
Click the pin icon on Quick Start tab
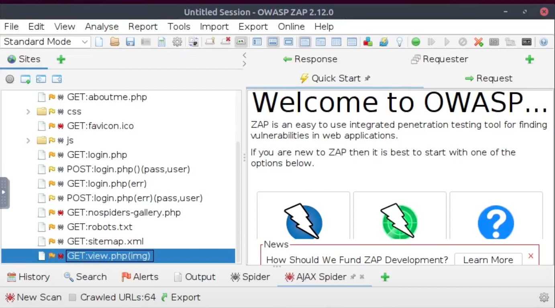coord(367,79)
